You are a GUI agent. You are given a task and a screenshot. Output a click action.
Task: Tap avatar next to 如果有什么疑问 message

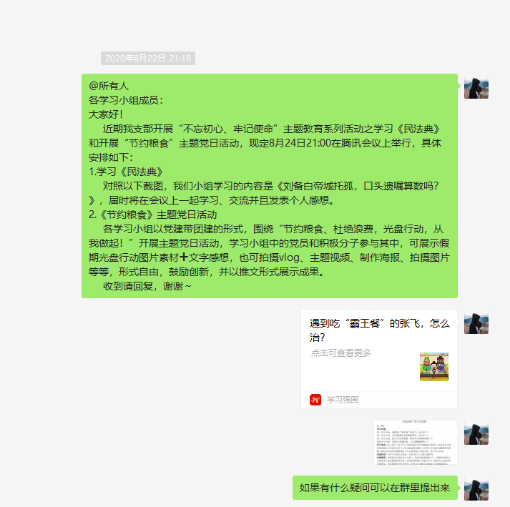pyautogui.click(x=476, y=488)
